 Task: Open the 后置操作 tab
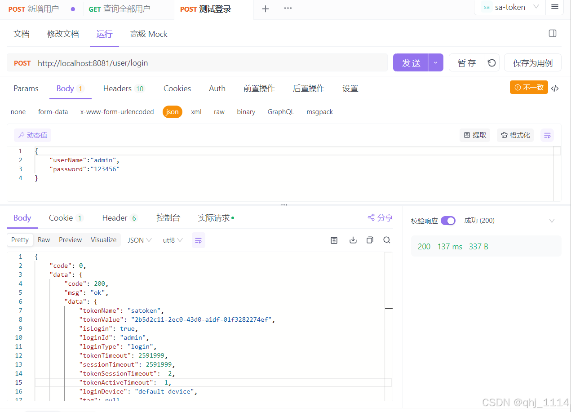click(x=309, y=89)
